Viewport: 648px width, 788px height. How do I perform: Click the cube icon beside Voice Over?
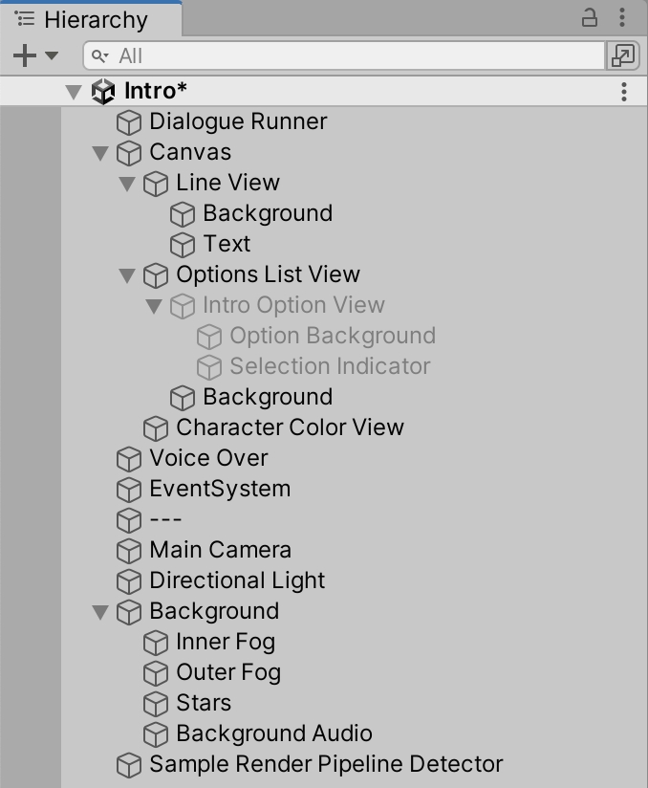[x=128, y=459]
